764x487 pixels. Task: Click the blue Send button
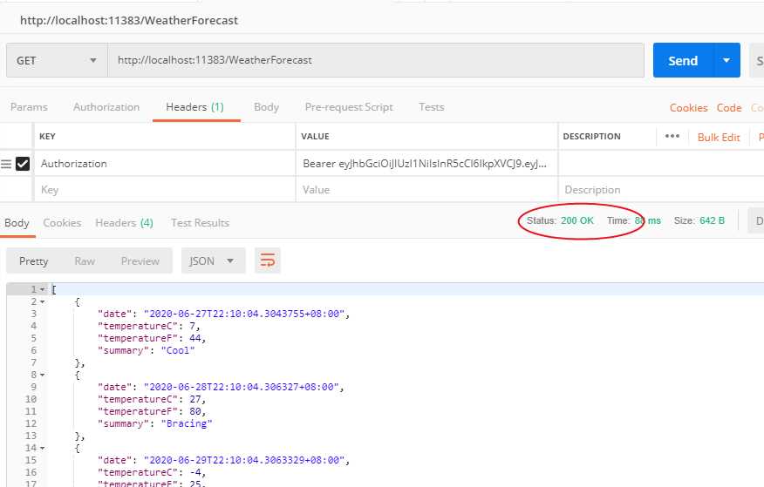point(683,60)
